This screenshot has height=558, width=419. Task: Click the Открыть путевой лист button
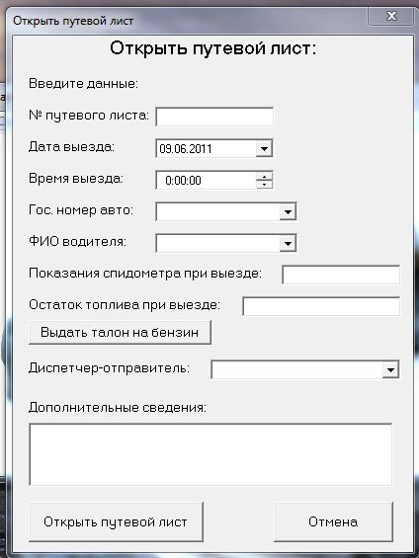pos(116,521)
